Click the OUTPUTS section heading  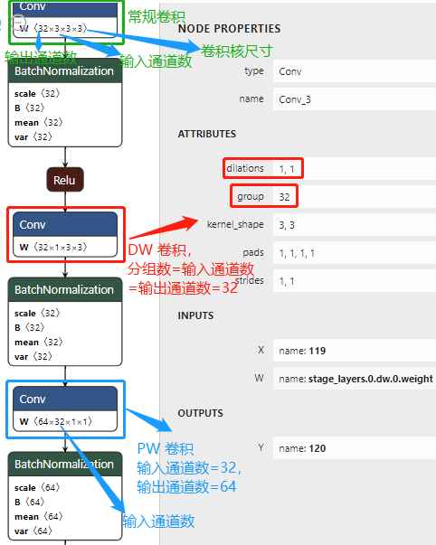tap(201, 413)
